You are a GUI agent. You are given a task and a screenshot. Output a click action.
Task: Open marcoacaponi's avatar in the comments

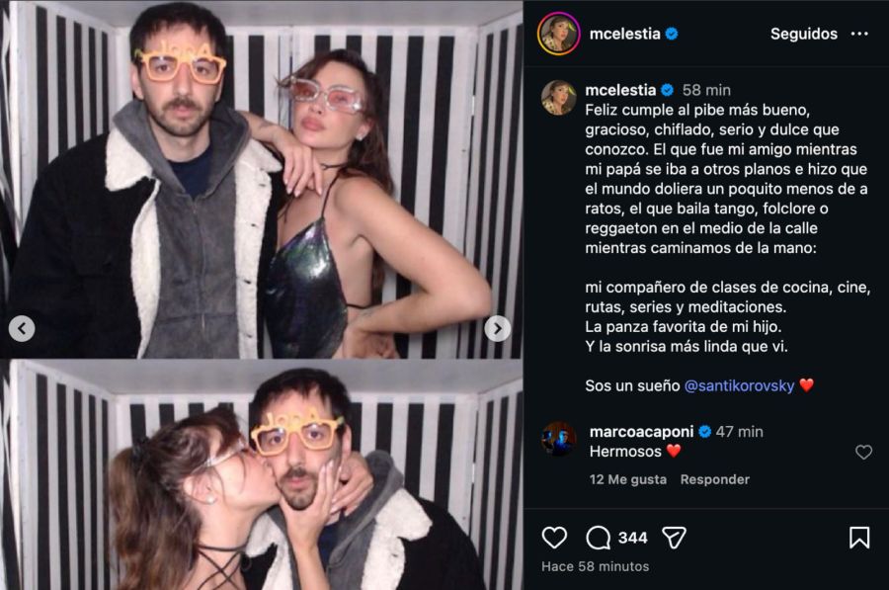[x=558, y=439]
